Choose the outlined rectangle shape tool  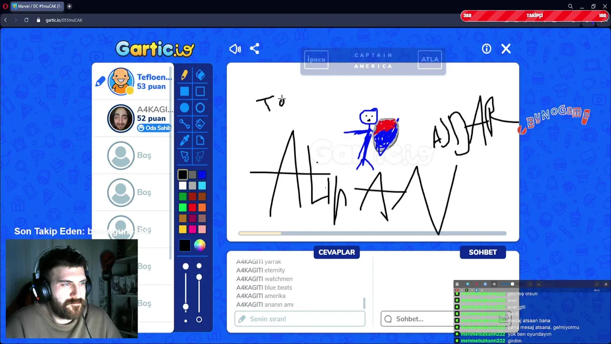pos(200,92)
